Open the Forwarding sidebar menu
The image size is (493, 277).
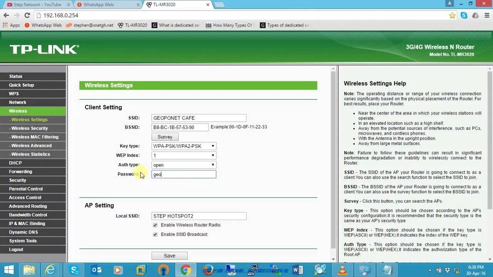[33, 172]
